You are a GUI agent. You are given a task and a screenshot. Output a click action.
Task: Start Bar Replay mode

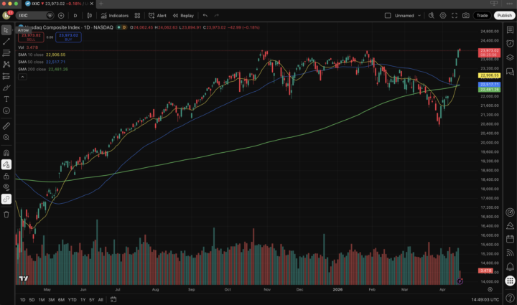[183, 16]
